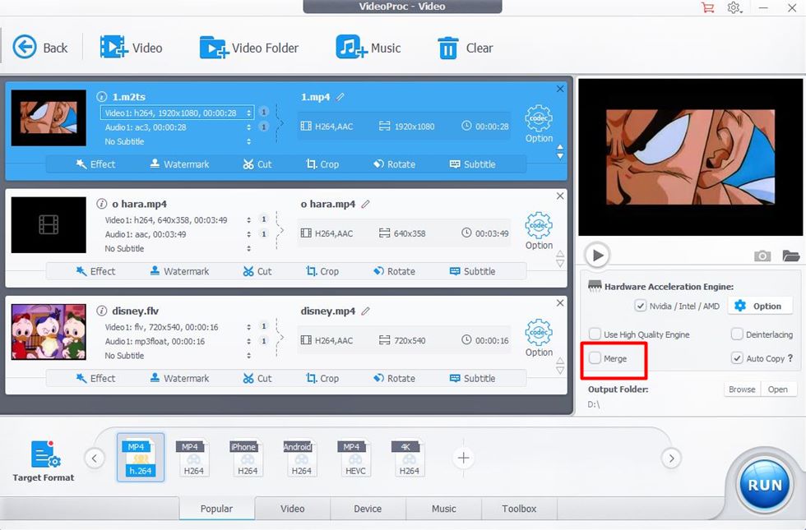
Task: Choose the MP4 HEVC preset
Action: point(355,458)
